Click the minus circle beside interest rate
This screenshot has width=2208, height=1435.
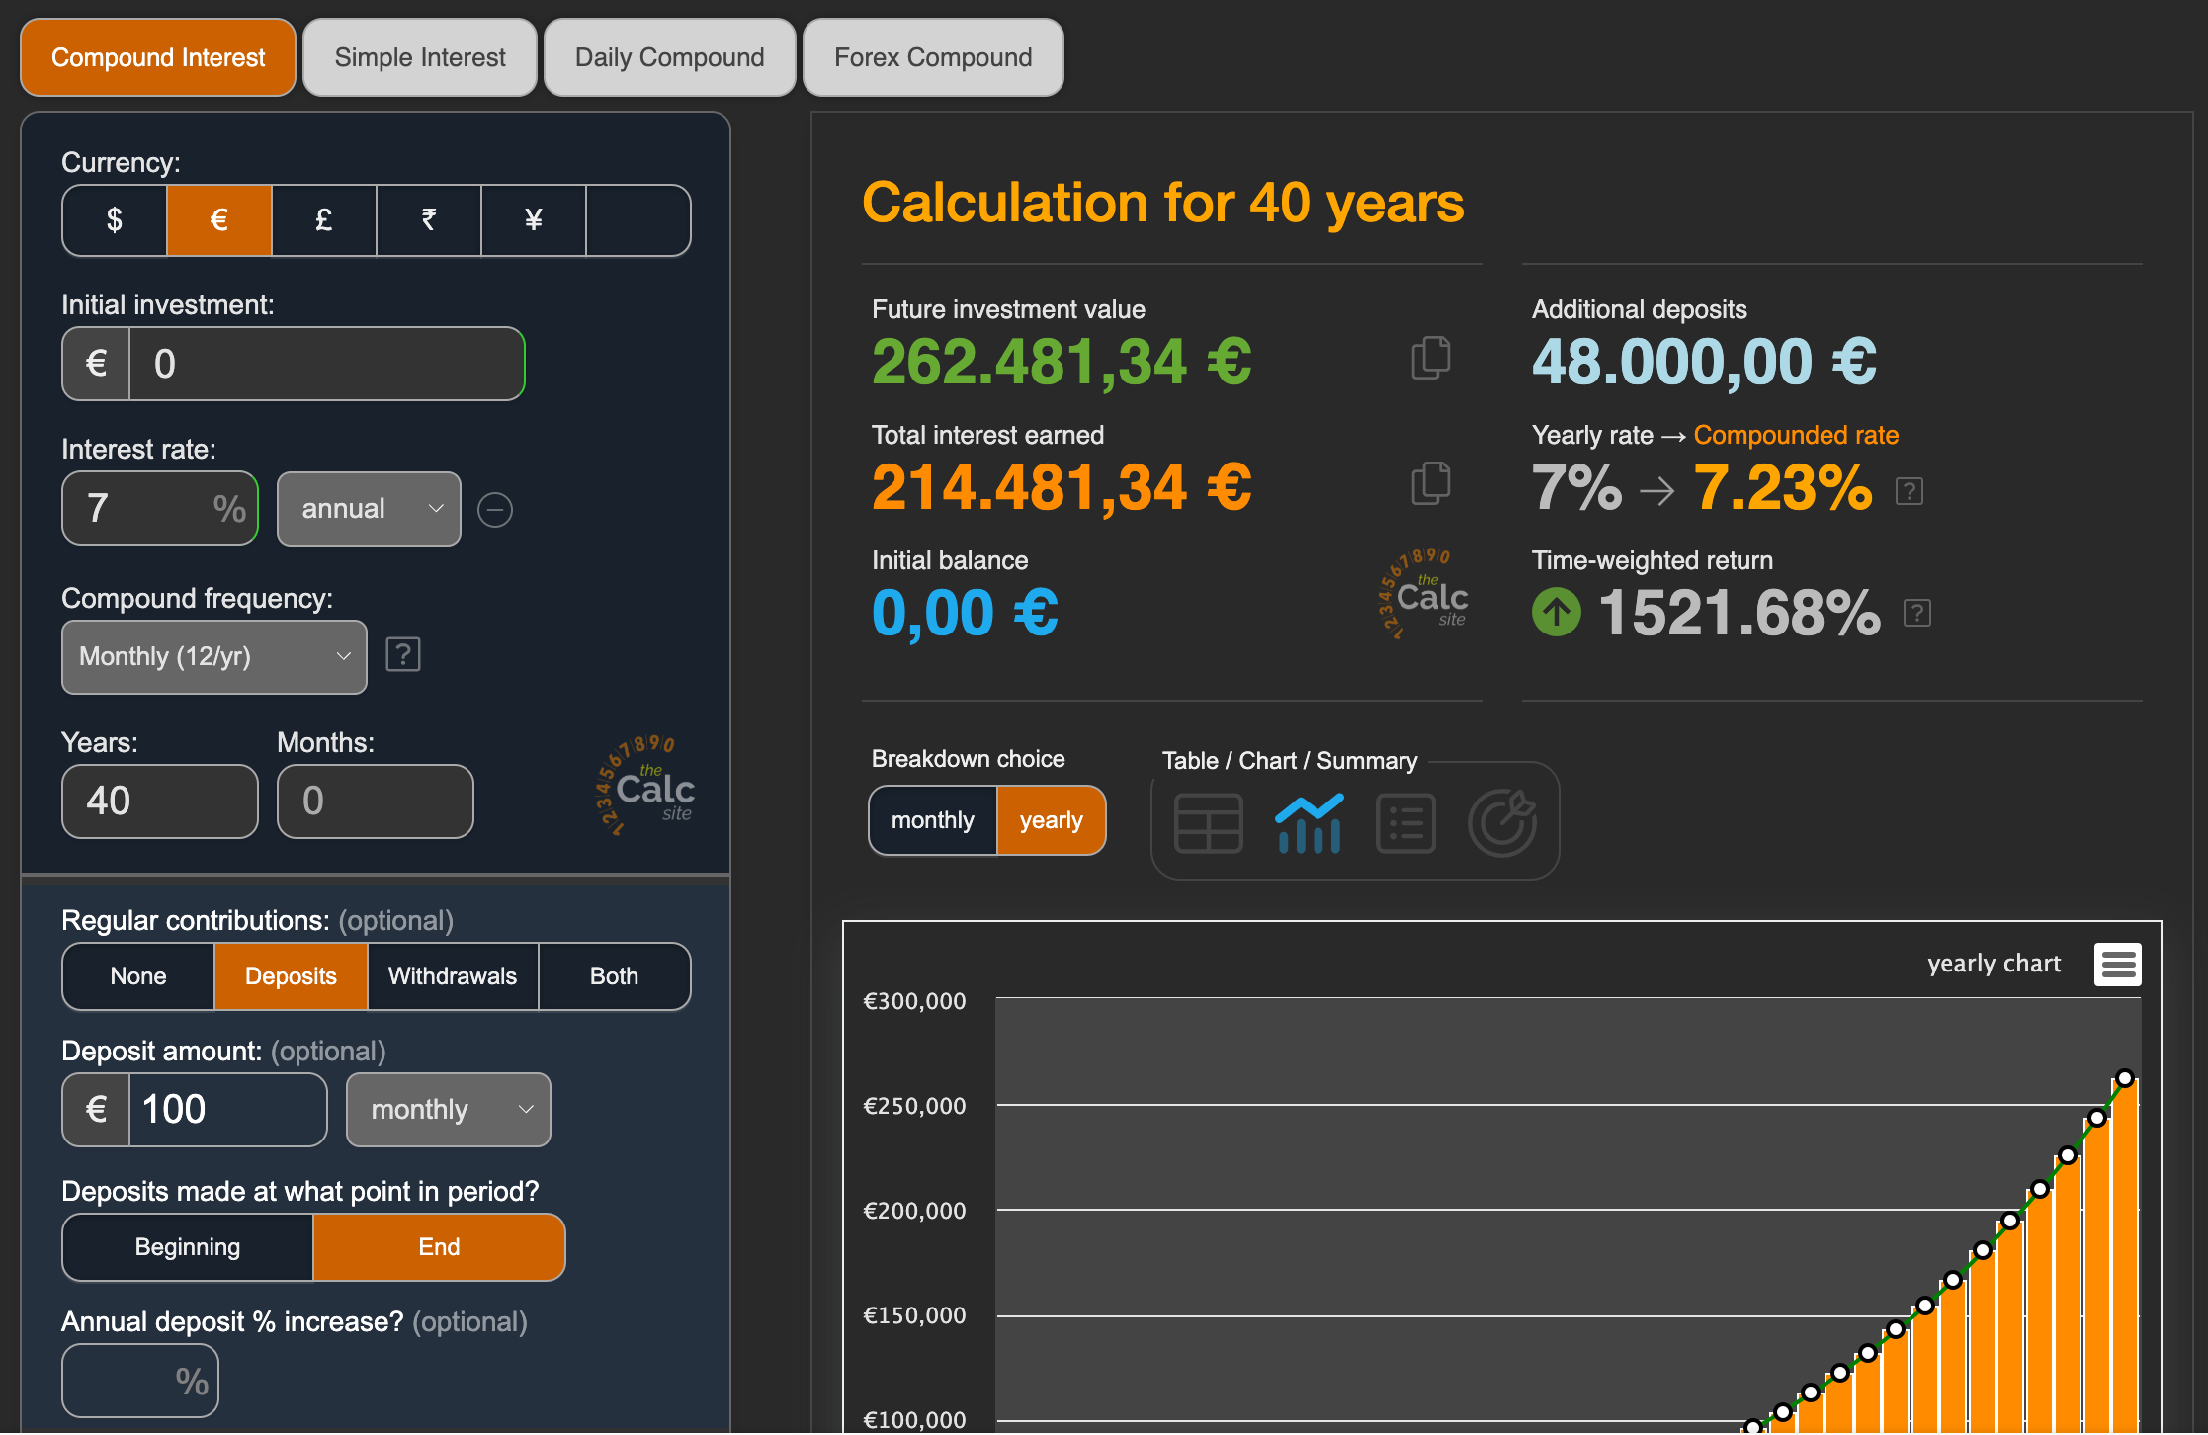point(494,510)
